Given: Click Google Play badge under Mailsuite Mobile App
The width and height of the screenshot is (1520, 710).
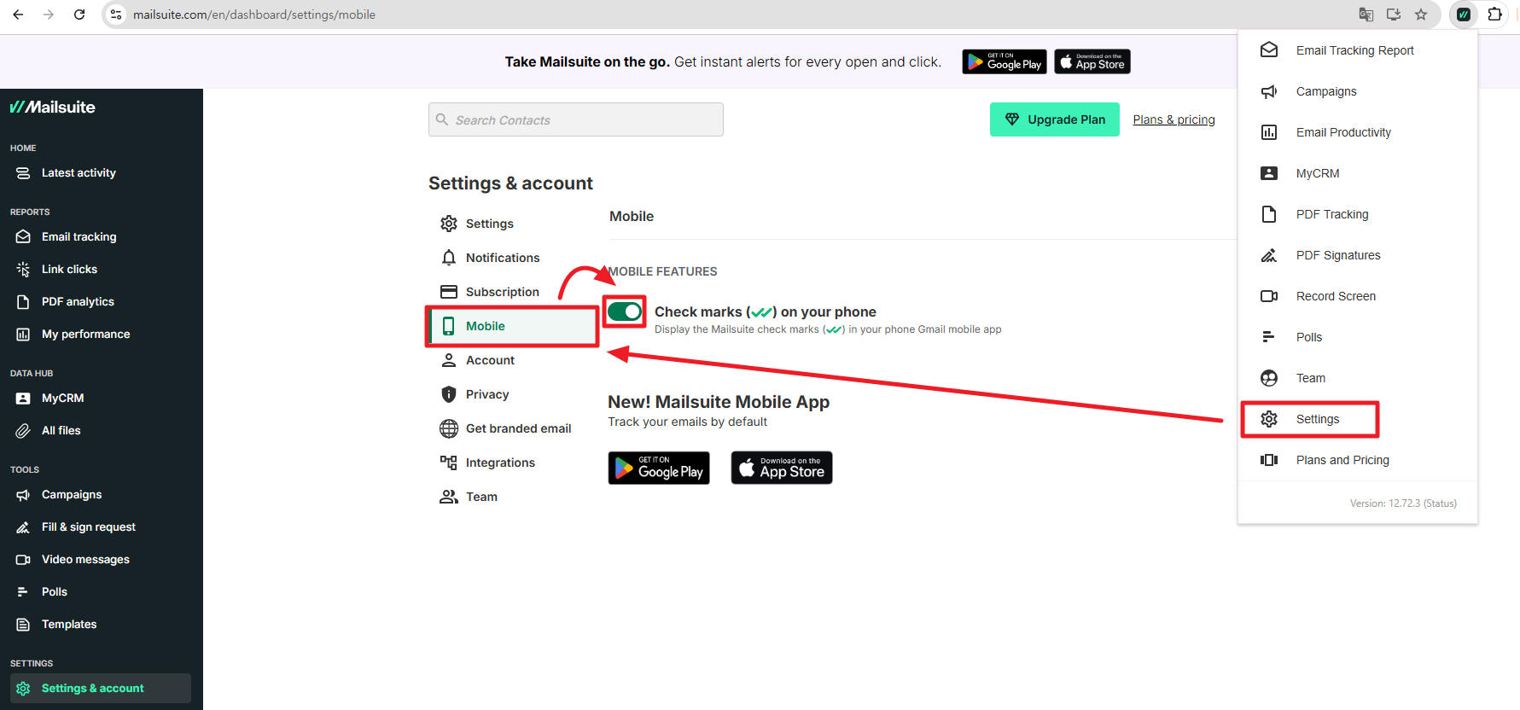Looking at the screenshot, I should click(x=659, y=468).
